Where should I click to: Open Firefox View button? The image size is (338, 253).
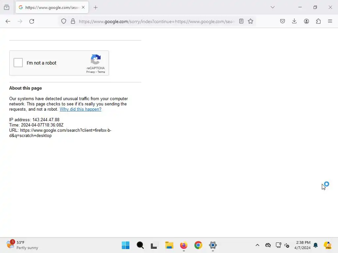pyautogui.click(x=7, y=7)
